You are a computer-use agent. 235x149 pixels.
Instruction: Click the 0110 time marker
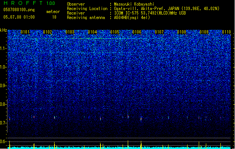[x=226, y=32]
